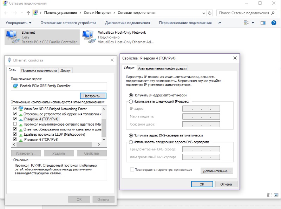Toggle the preview pane icon

point(263,23)
